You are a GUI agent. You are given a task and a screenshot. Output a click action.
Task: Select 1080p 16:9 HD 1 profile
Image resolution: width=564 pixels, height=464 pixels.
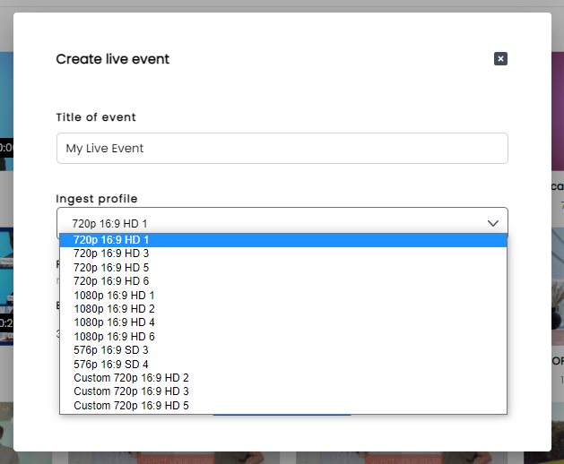pyautogui.click(x=283, y=295)
